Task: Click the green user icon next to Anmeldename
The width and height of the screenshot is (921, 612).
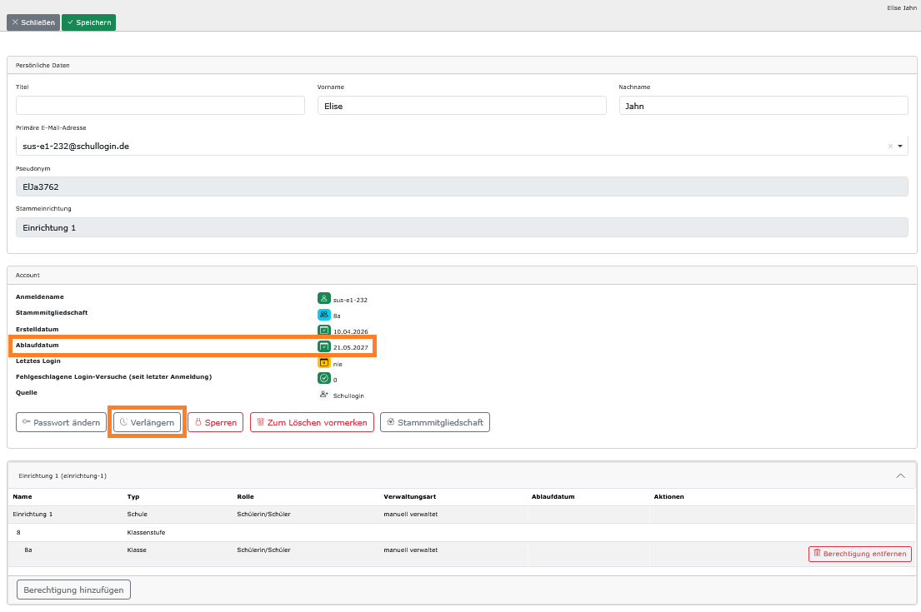Action: (323, 299)
